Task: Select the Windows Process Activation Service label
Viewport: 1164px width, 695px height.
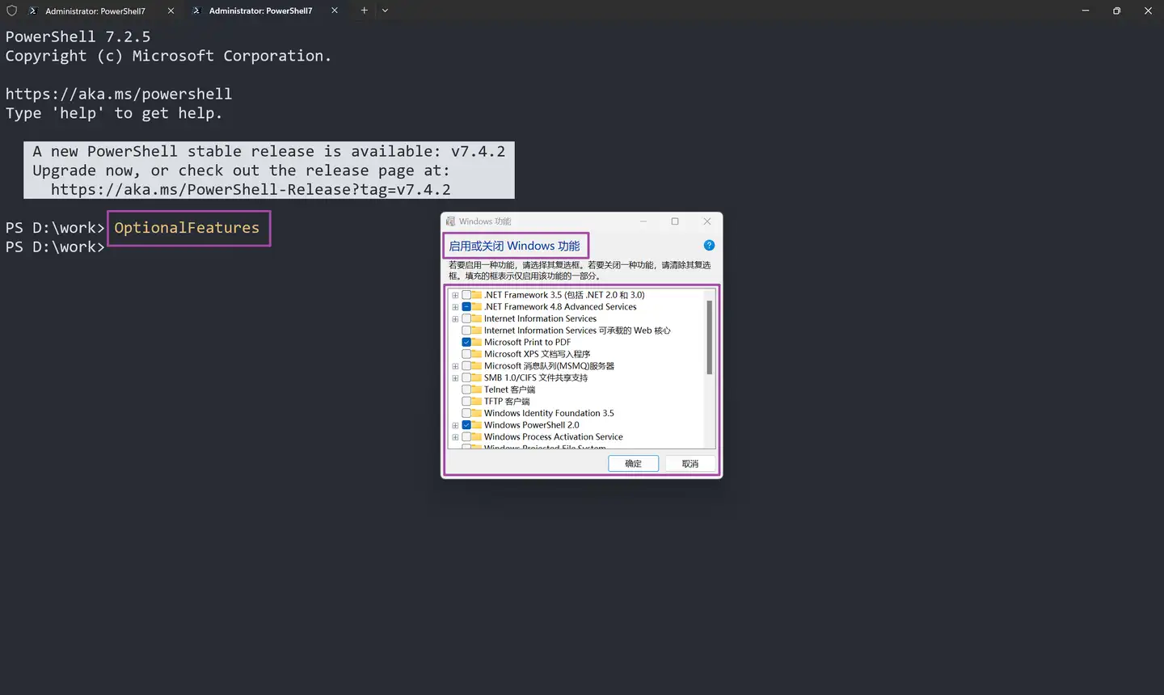Action: pos(554,436)
